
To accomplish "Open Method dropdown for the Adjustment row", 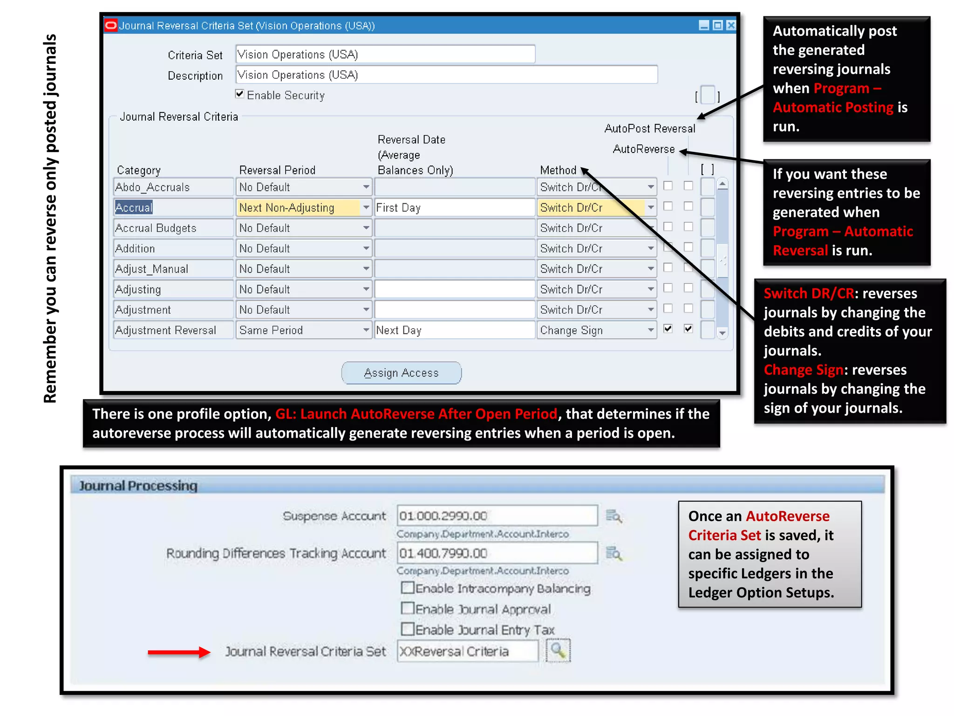I will (x=651, y=310).
